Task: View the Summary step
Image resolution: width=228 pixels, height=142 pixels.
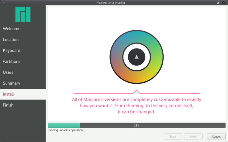Action: 23,83
